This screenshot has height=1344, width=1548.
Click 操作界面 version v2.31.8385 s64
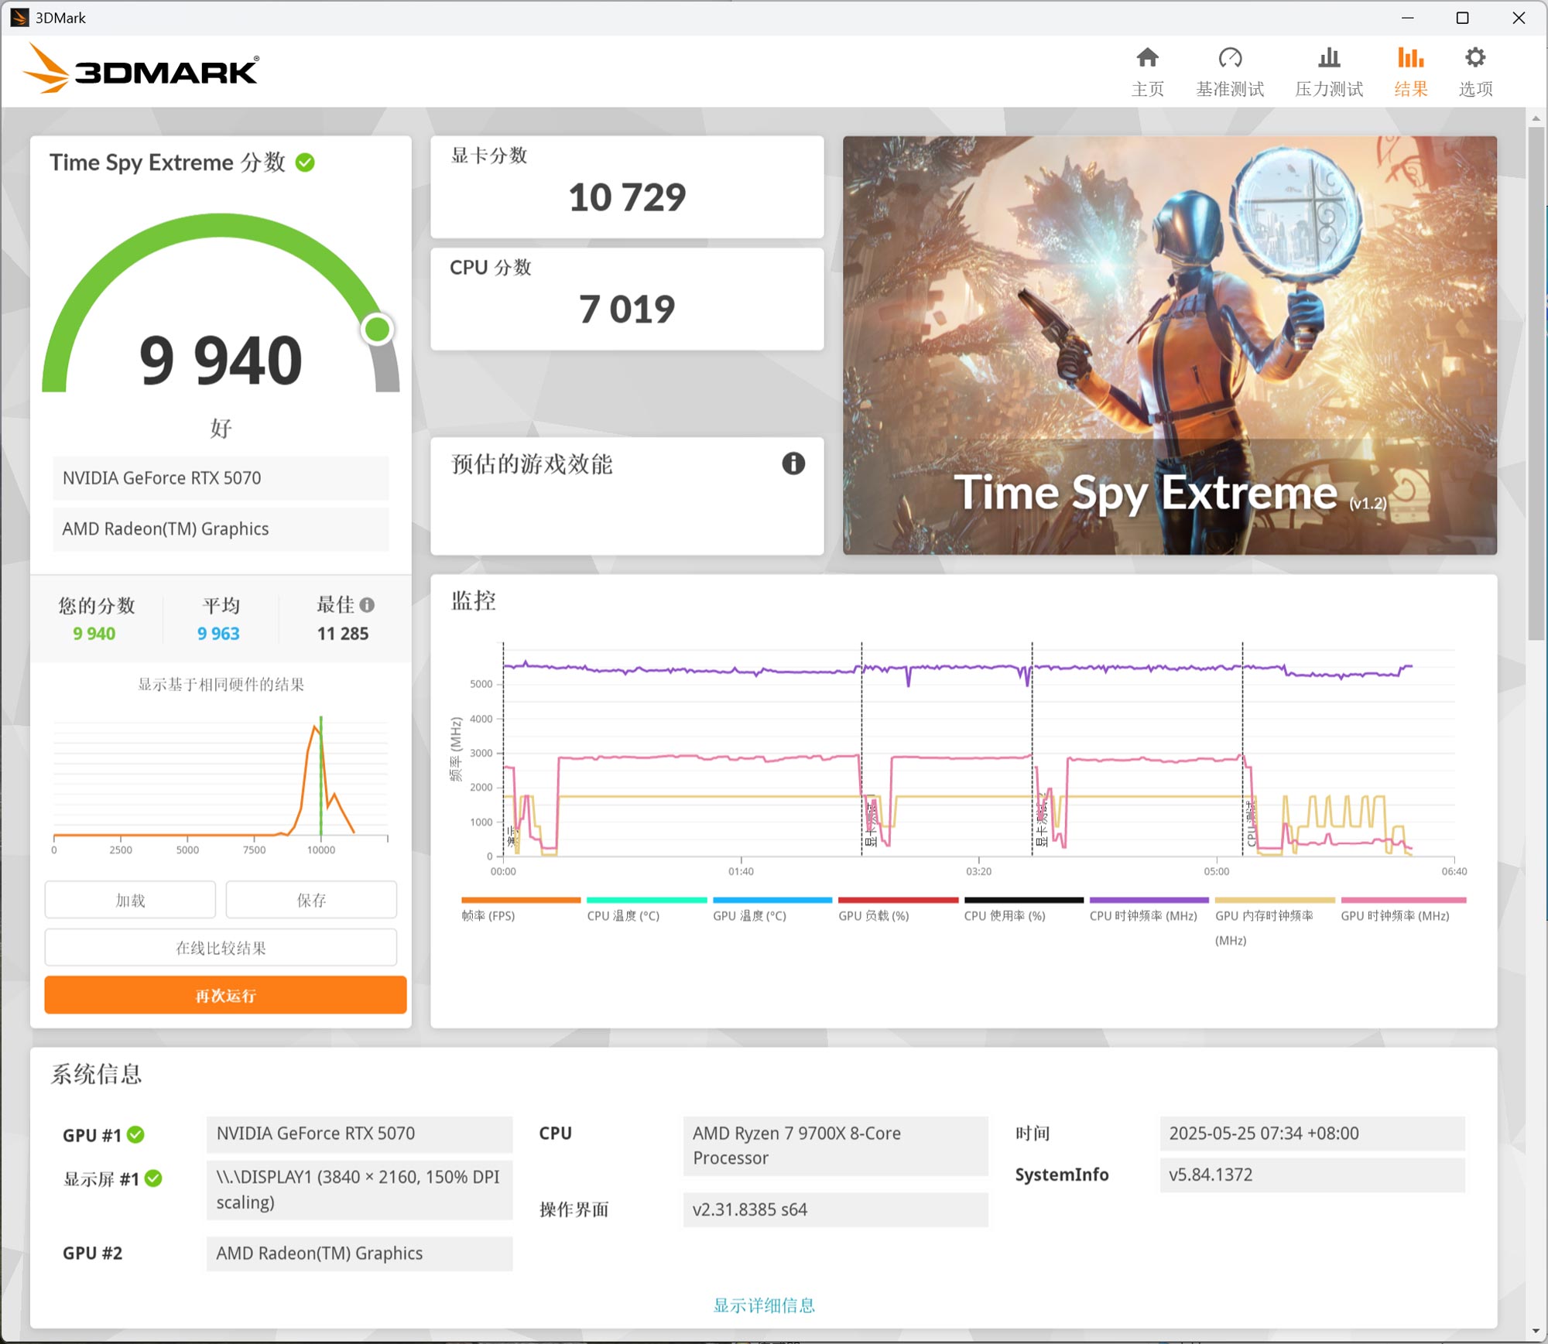835,1209
